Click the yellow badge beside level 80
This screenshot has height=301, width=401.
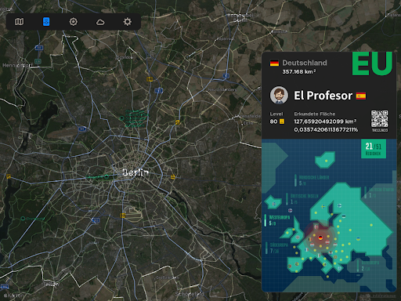(x=282, y=121)
